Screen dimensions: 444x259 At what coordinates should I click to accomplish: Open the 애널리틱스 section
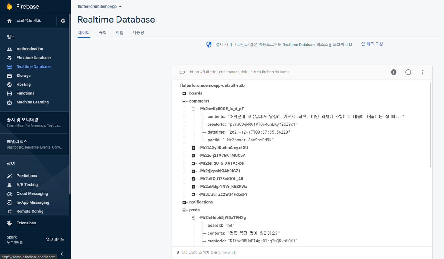tap(35, 144)
